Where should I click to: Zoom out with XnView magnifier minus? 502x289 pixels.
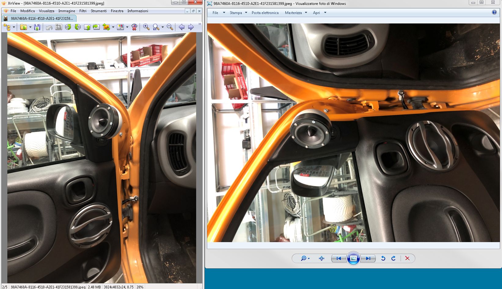(170, 27)
